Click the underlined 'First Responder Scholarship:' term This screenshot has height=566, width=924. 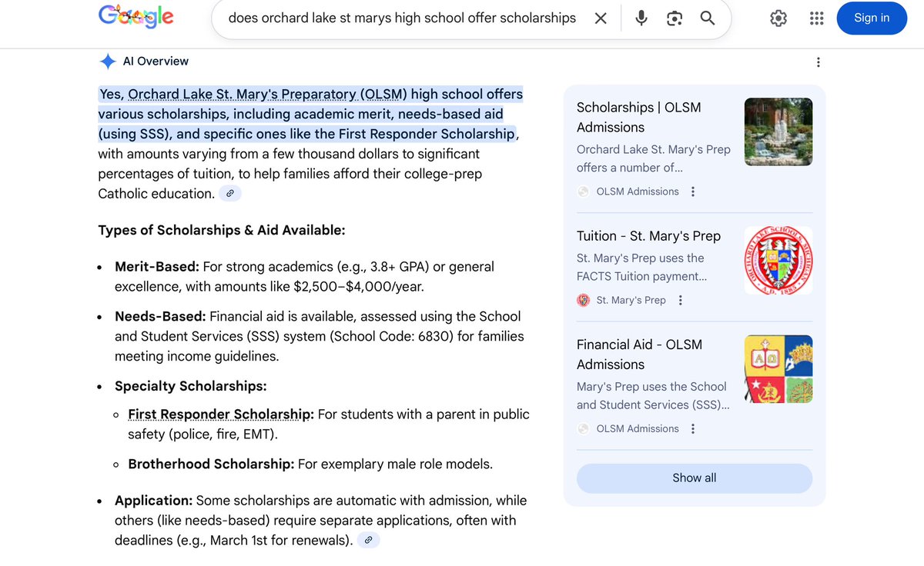click(221, 414)
